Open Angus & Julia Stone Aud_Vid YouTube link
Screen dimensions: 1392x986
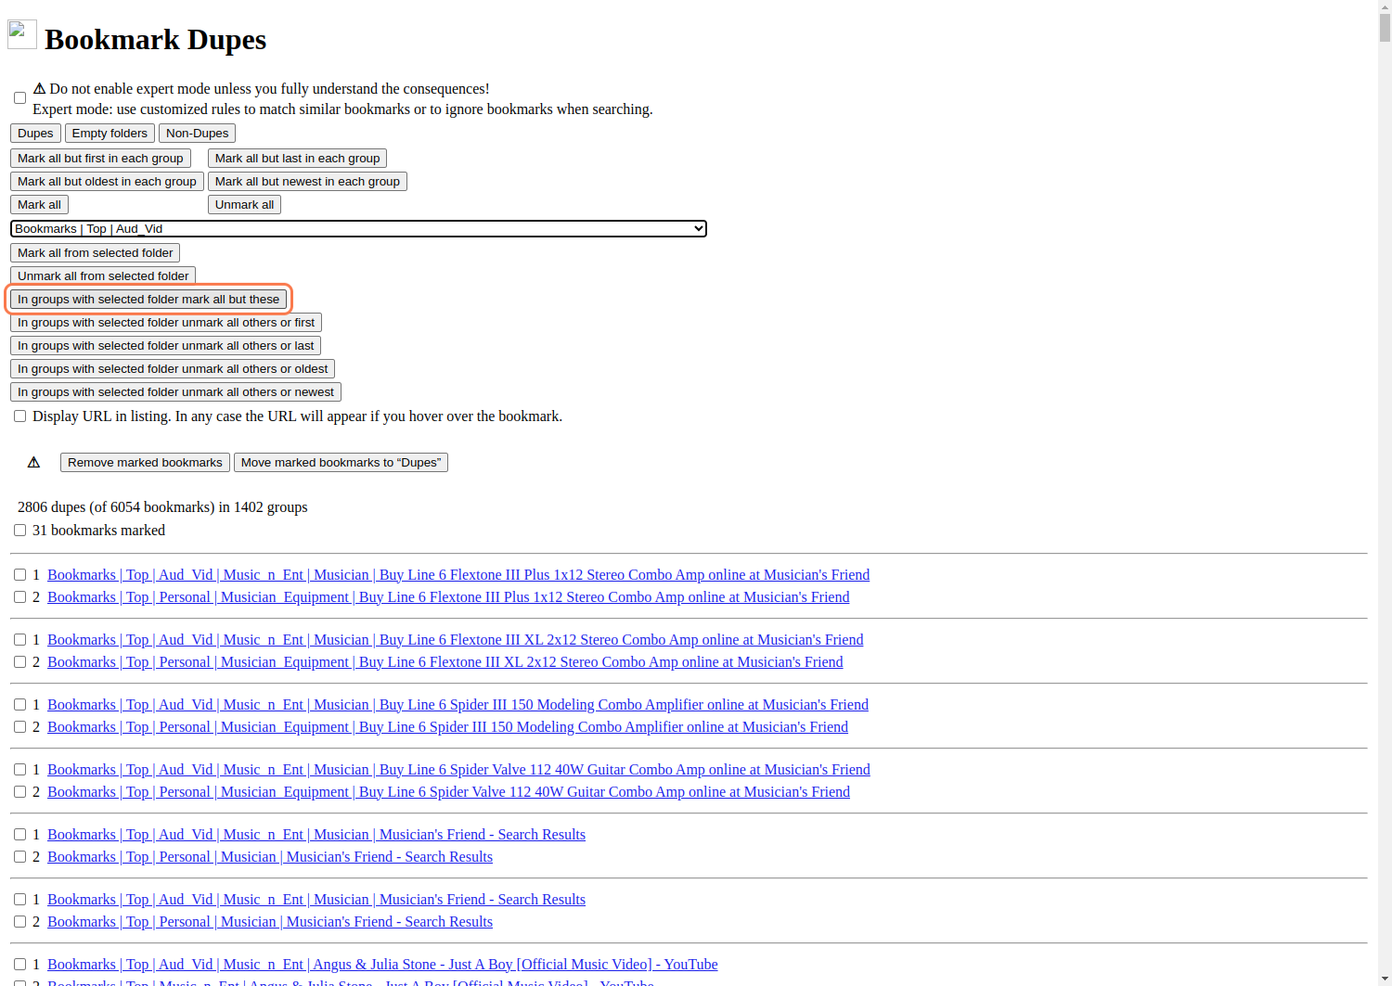click(382, 965)
